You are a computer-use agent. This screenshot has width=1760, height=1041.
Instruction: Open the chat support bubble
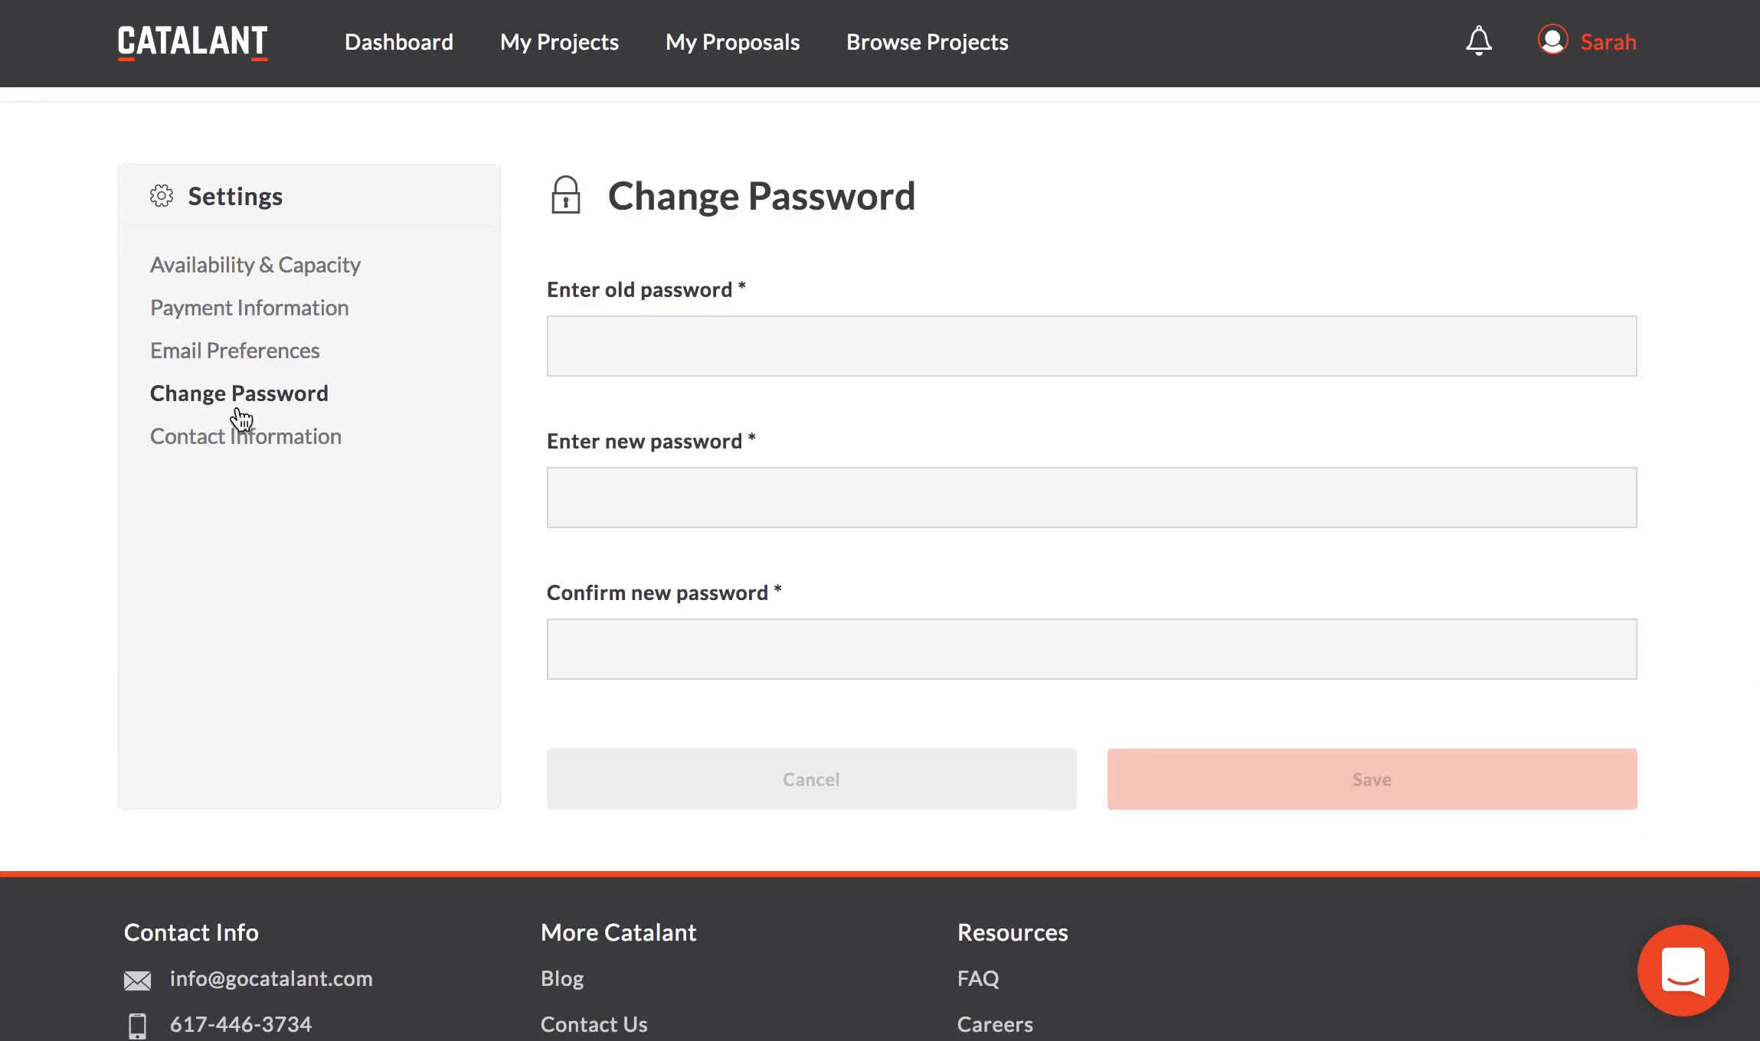coord(1683,970)
